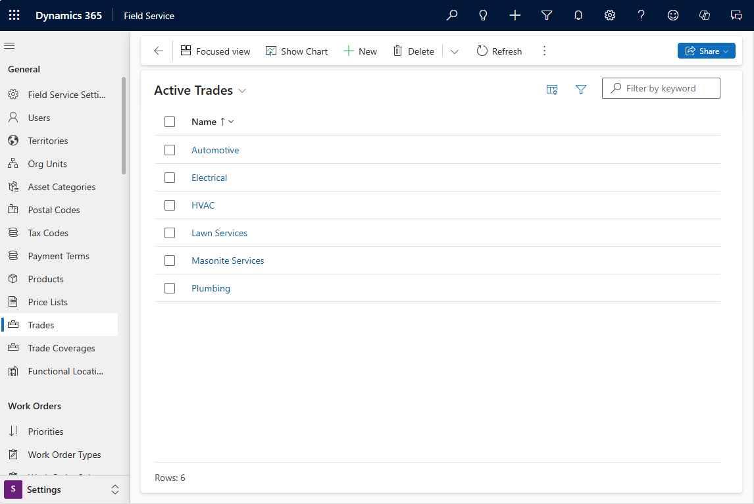Open the Copilot icon in the top bar

click(x=705, y=15)
